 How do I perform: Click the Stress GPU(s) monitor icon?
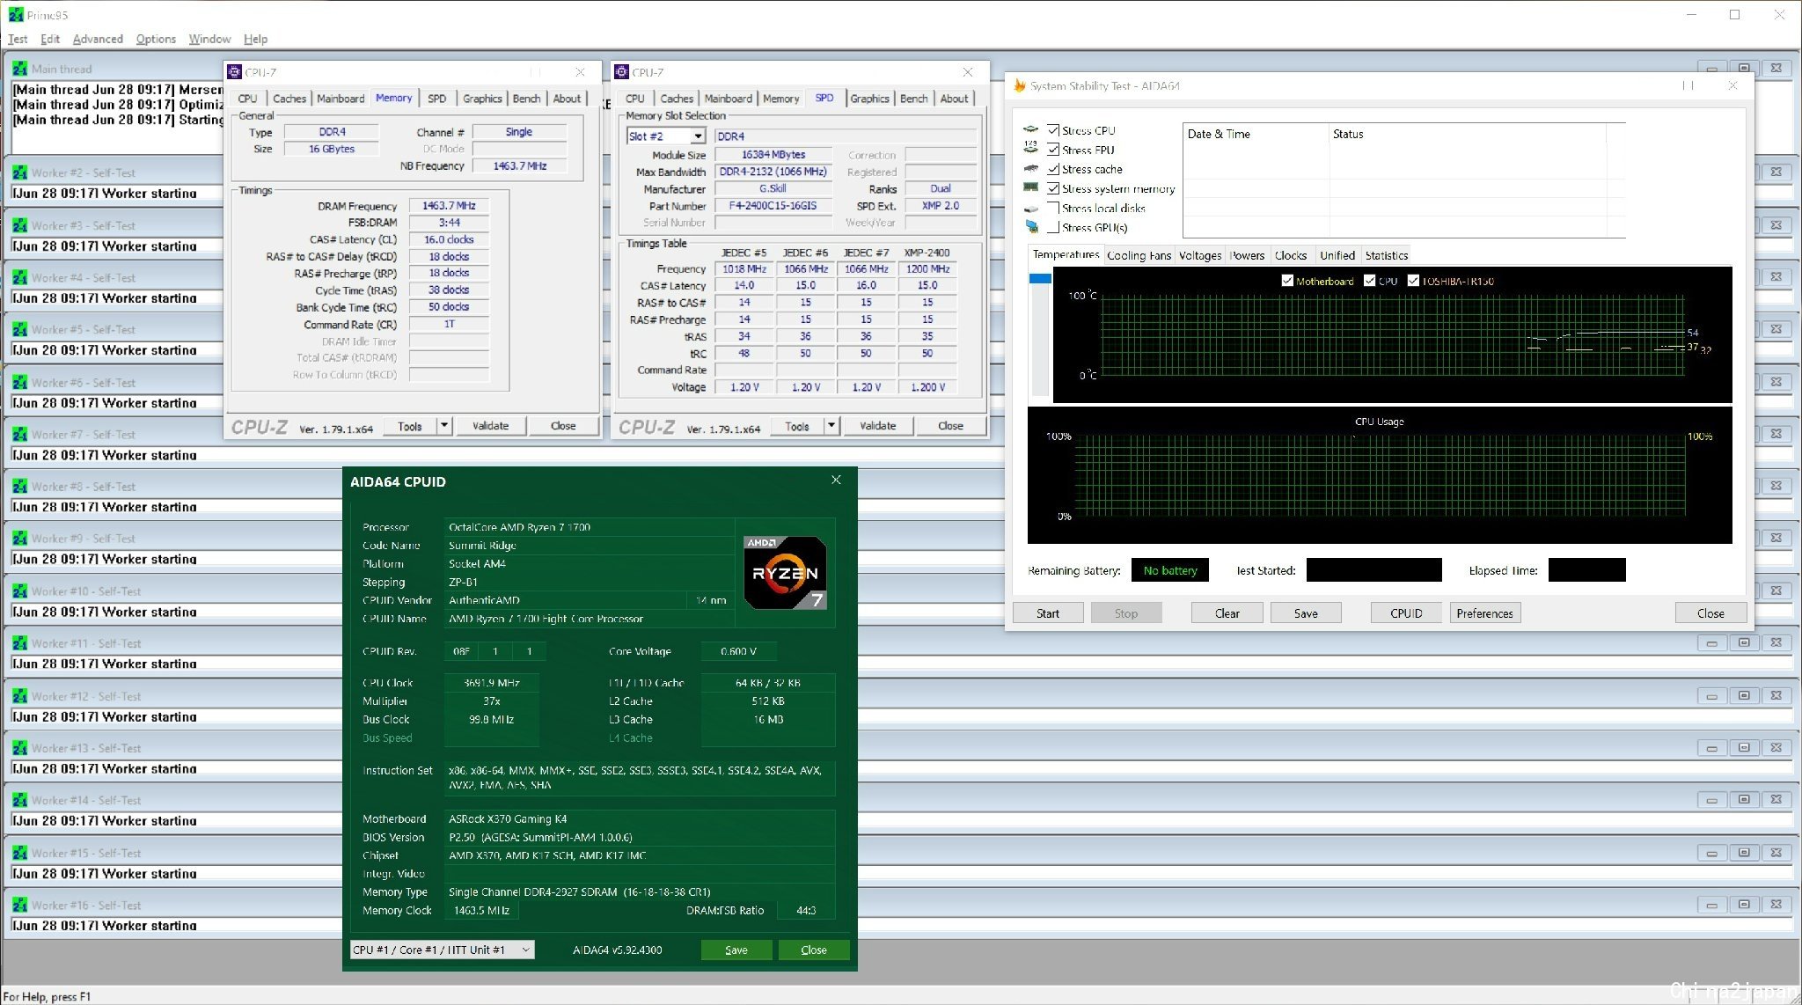(x=1031, y=227)
